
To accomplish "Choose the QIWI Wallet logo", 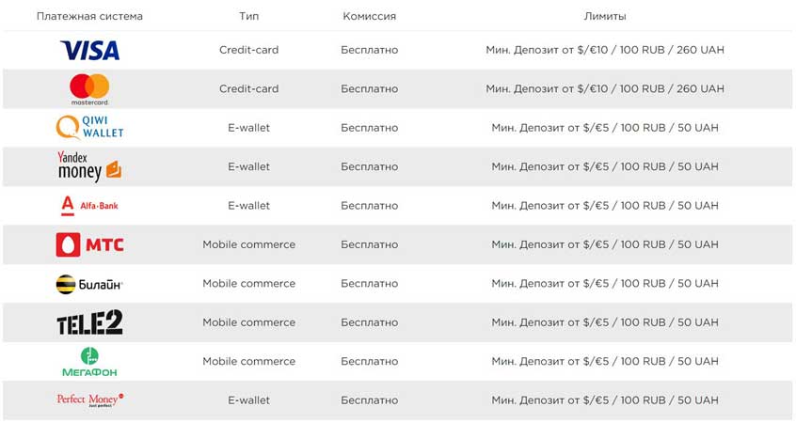I will [89, 127].
